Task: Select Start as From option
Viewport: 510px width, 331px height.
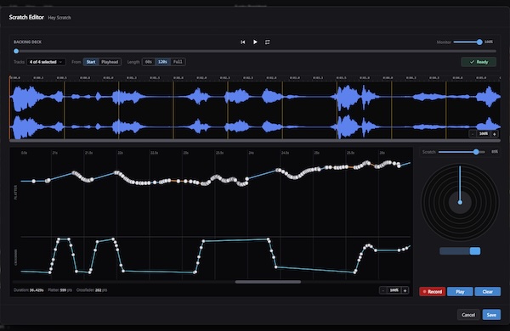Action: [91, 62]
